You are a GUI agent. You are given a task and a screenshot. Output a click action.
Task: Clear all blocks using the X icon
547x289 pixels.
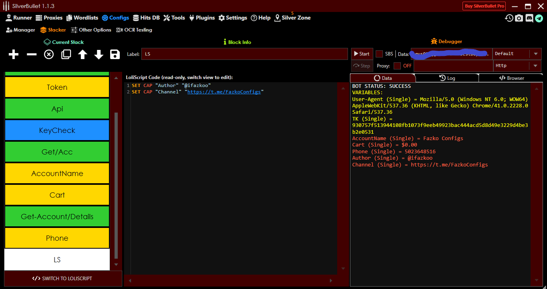tap(48, 54)
